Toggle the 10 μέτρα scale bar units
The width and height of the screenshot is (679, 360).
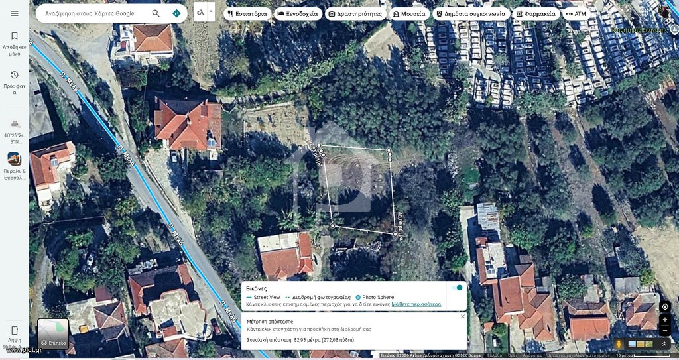tap(644, 355)
